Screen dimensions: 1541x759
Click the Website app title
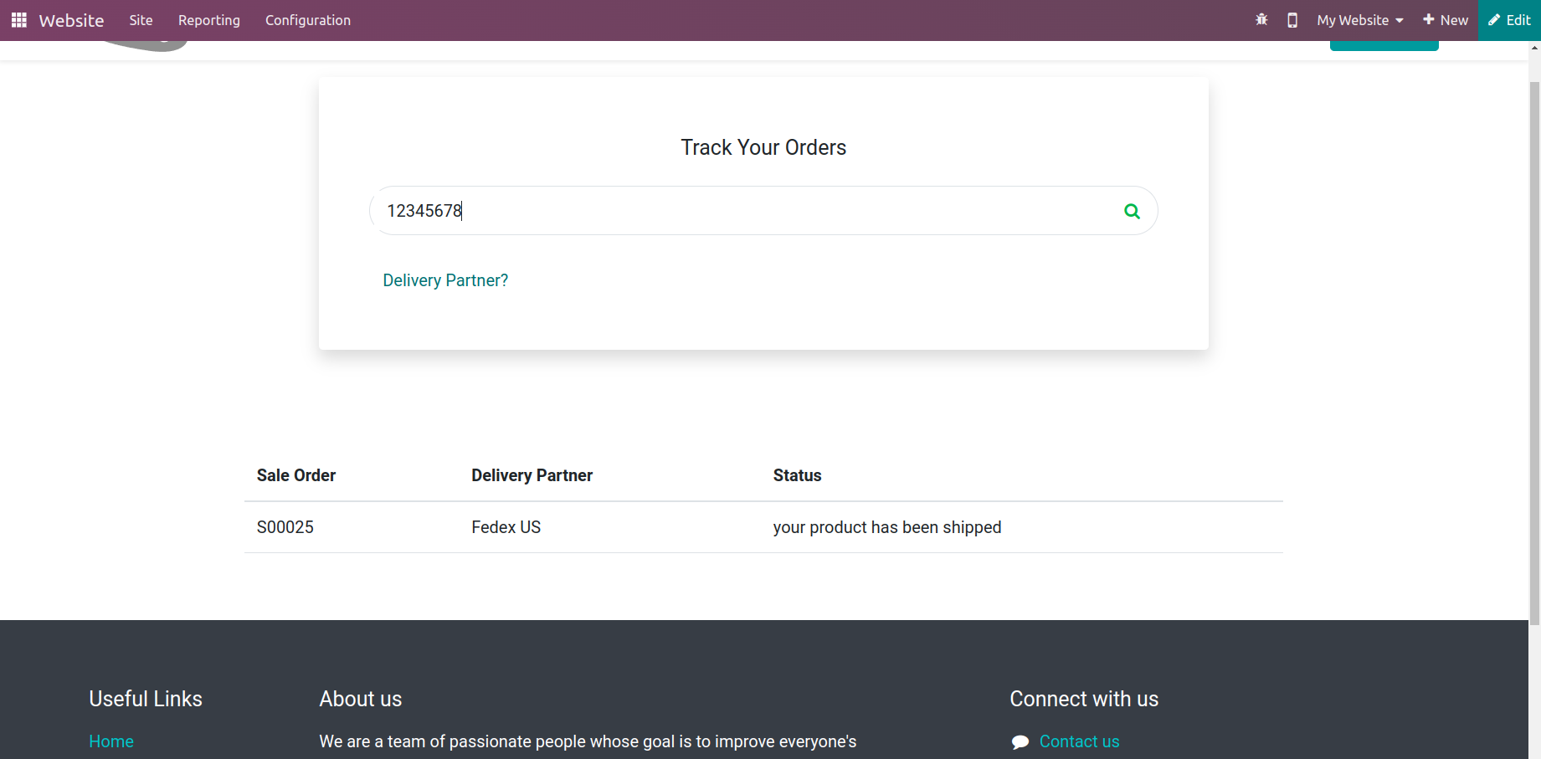click(71, 20)
